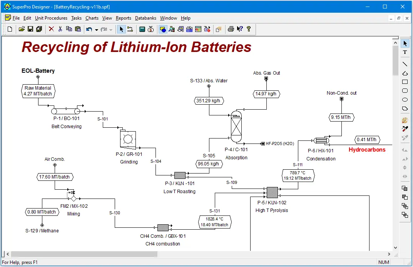The width and height of the screenshot is (413, 267).
Task: Open the Unit Procedures menu
Action: click(x=51, y=18)
